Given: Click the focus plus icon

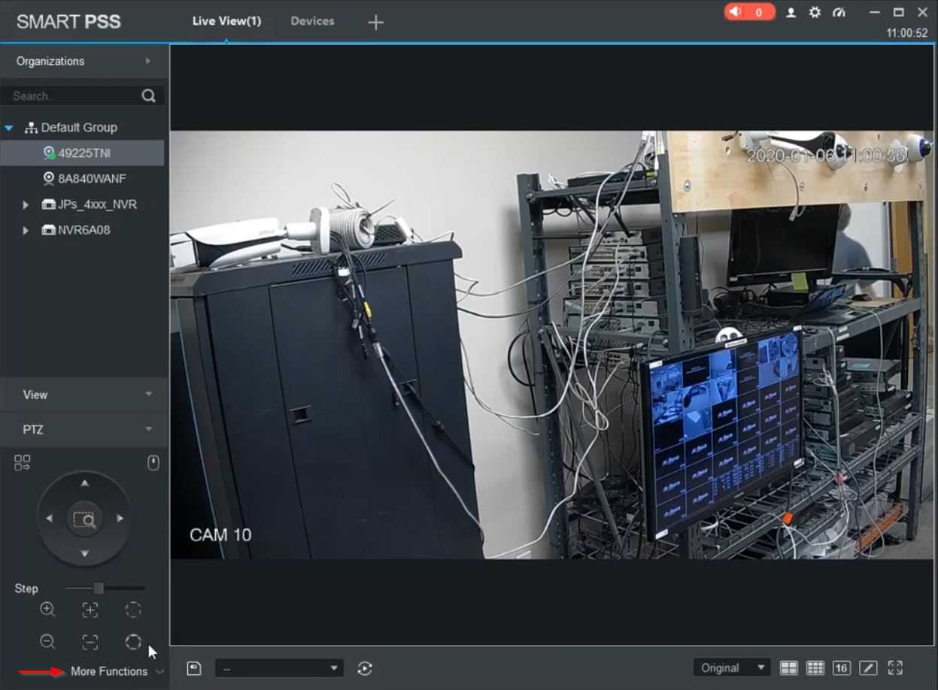Looking at the screenshot, I should click(x=90, y=610).
